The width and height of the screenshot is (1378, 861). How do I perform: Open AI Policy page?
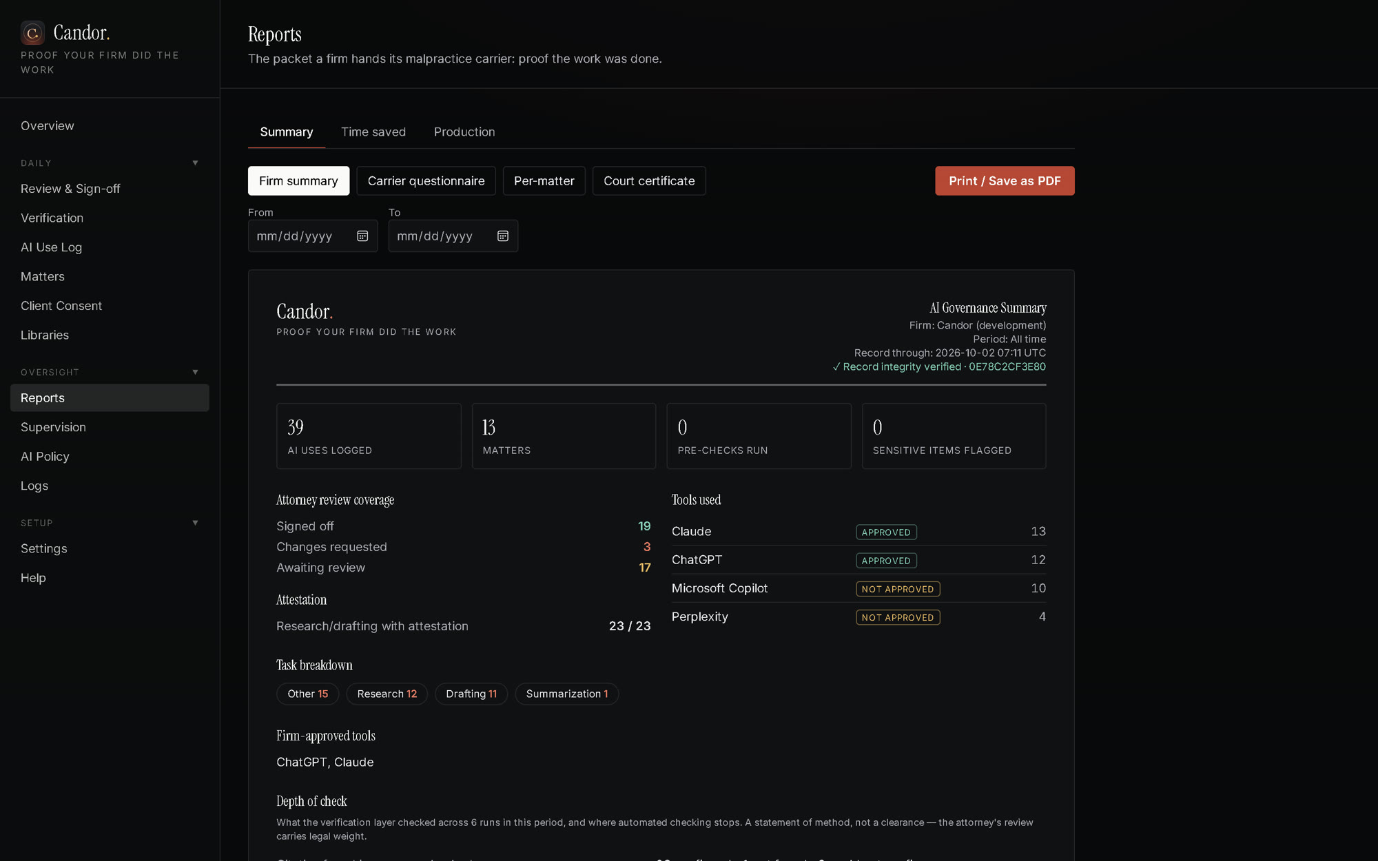pyautogui.click(x=110, y=457)
